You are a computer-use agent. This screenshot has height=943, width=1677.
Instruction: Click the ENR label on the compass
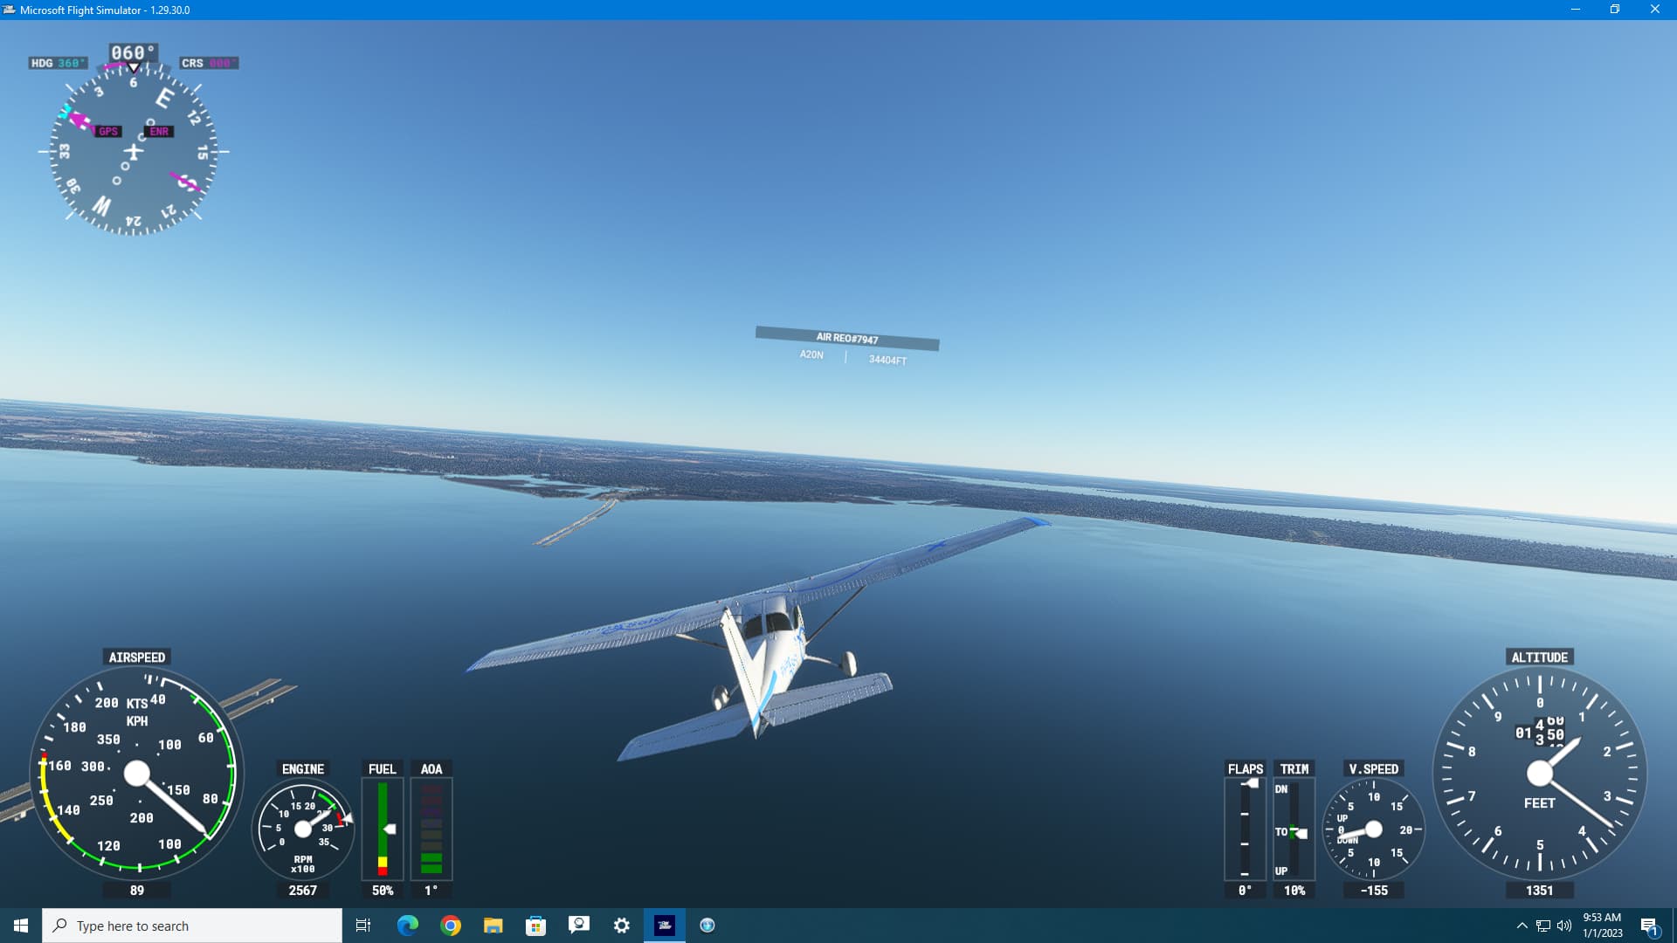pyautogui.click(x=159, y=131)
